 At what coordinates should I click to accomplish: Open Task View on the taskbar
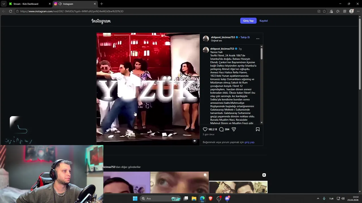pyautogui.click(x=186, y=198)
